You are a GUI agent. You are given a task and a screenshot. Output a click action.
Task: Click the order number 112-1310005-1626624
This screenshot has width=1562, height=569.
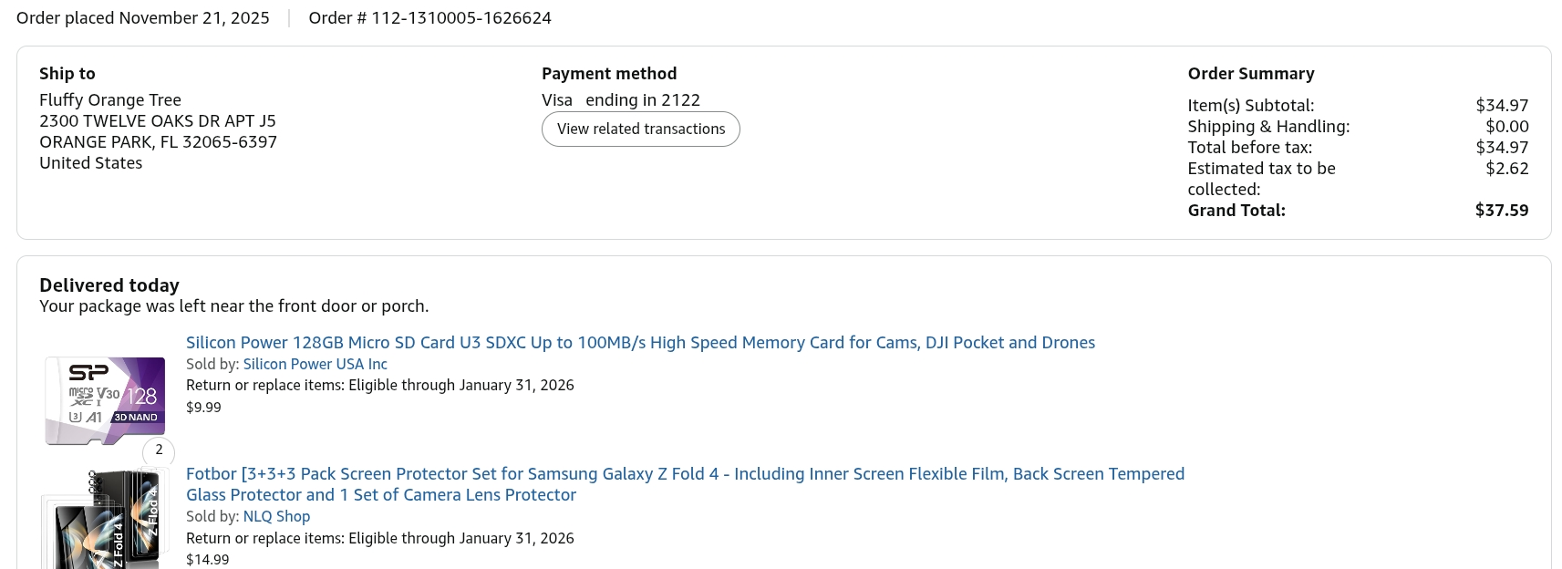click(x=460, y=18)
